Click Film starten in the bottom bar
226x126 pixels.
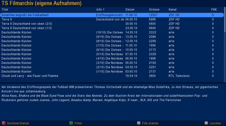pos(150,123)
